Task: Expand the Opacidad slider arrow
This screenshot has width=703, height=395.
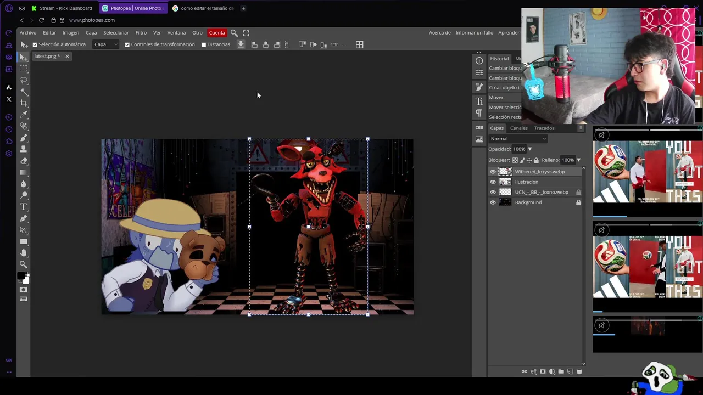Action: tap(529, 149)
